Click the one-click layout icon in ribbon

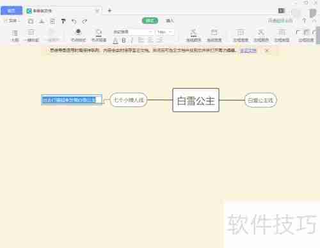point(31,36)
